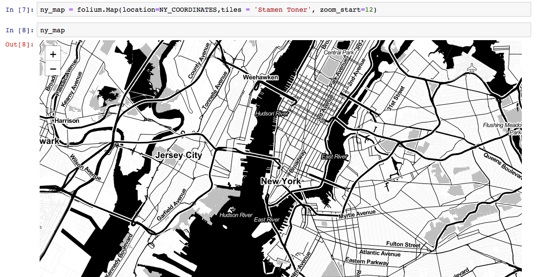This screenshot has width=537, height=277.
Task: Click the 'Garfield Avenue' street label
Action: pos(172,205)
